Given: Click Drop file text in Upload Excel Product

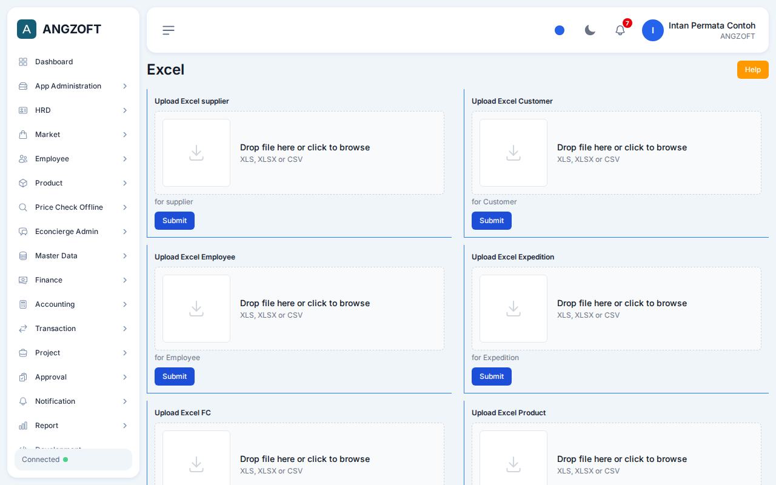Looking at the screenshot, I should coord(622,459).
